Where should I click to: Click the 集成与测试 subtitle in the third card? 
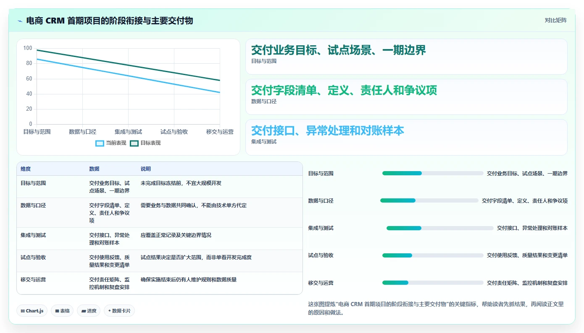[264, 142]
